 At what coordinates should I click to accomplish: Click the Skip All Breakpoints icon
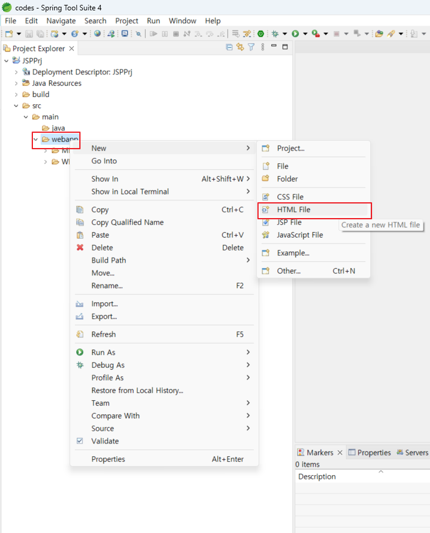coord(138,34)
